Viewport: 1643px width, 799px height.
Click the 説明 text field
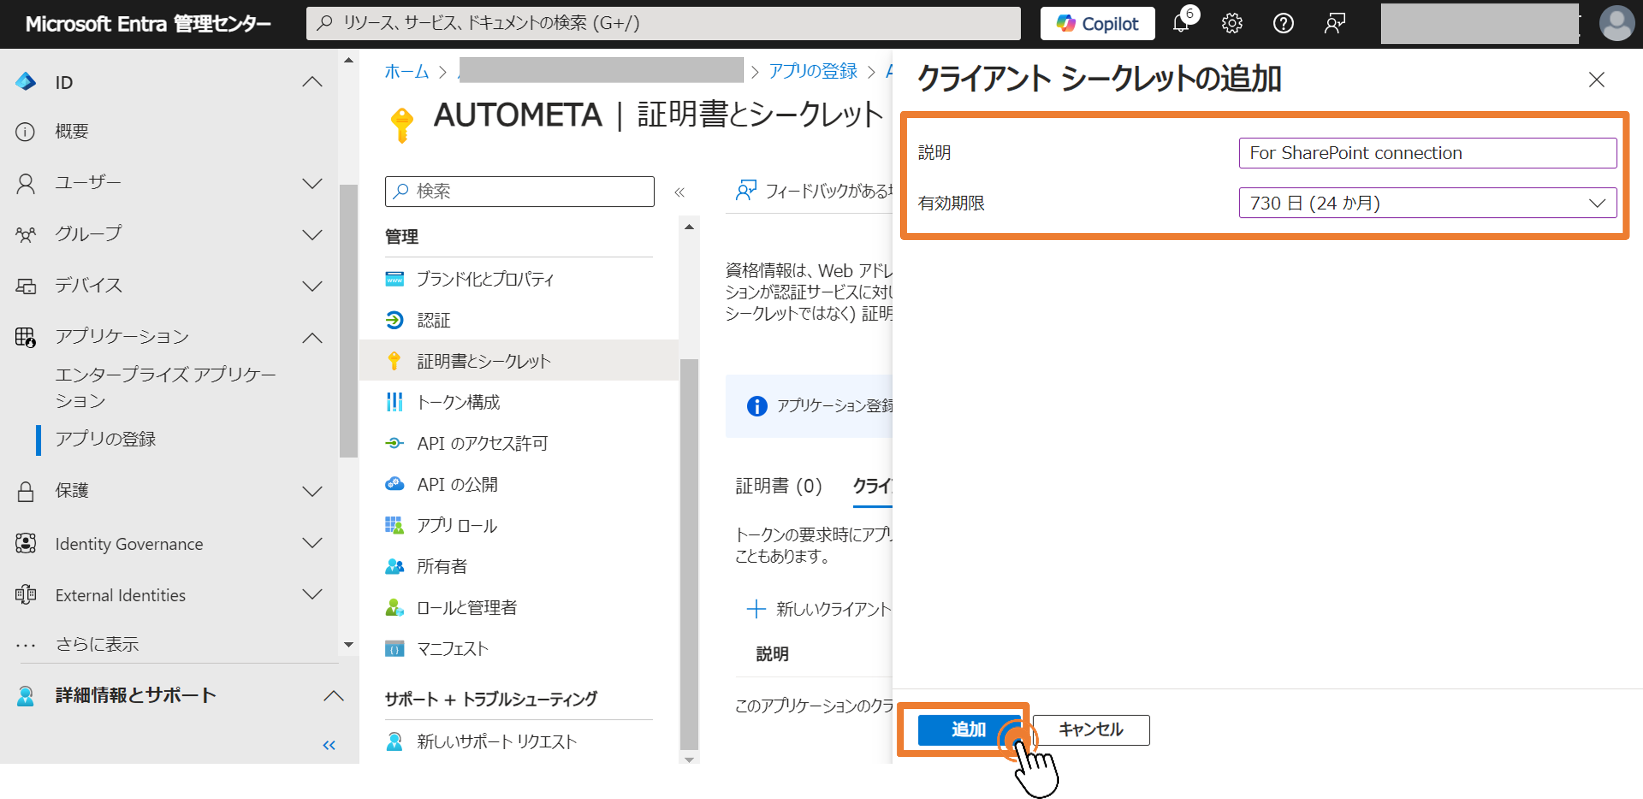click(1427, 153)
